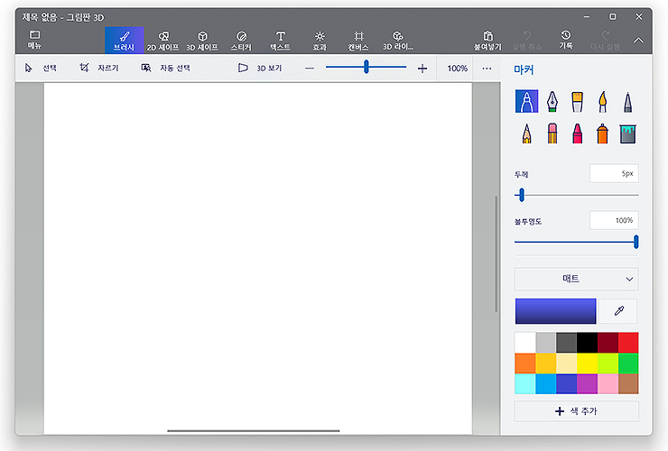Click the zoom in plus button

coord(422,69)
